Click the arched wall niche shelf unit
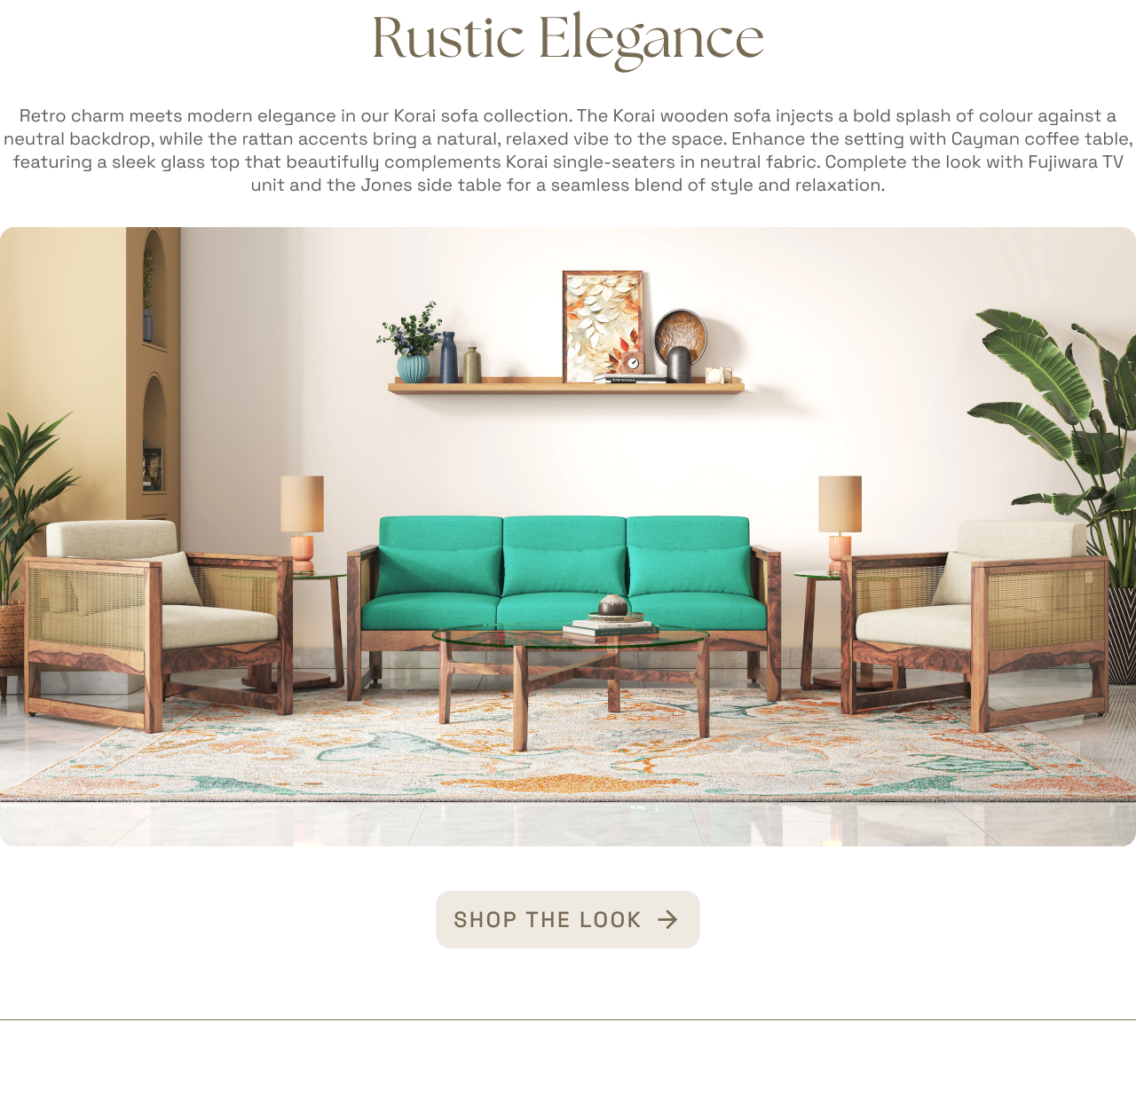This screenshot has height=1109, width=1136. coord(154,373)
